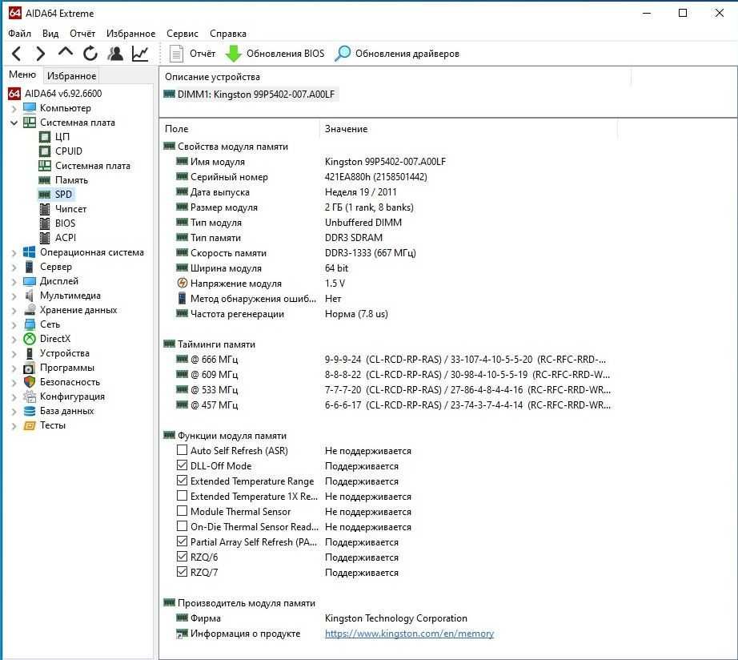Select the SPD tree item
This screenshot has height=660, width=738.
click(x=63, y=195)
